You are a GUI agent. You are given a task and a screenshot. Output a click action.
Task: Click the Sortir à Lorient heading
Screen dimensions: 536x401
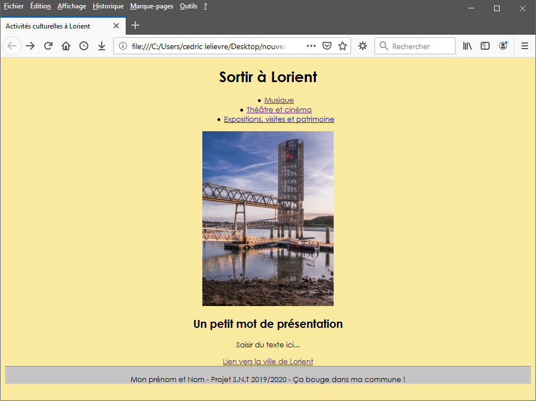pos(268,77)
